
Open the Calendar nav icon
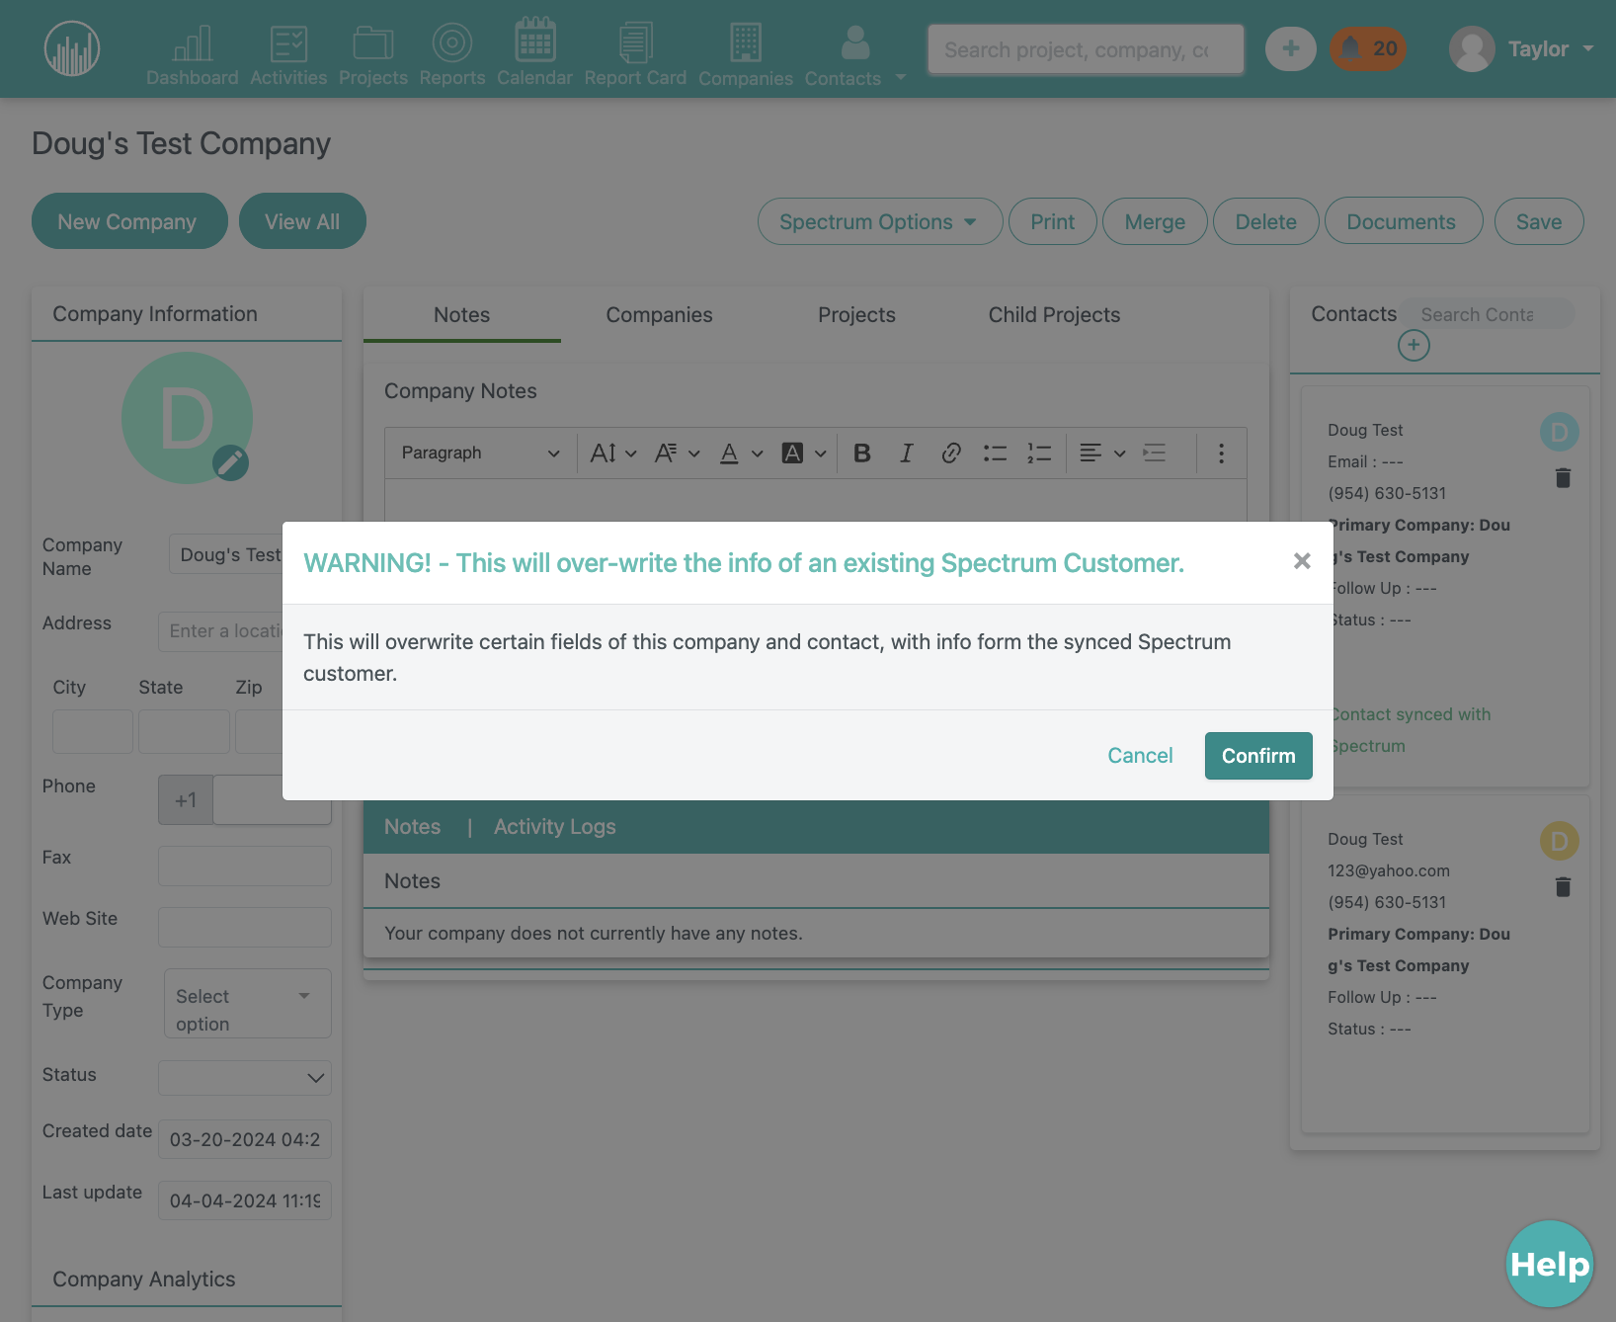click(x=534, y=40)
